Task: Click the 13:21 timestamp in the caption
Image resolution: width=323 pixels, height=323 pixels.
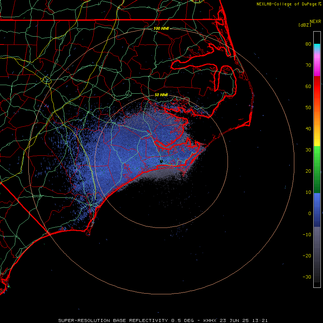Action: tap(259, 320)
